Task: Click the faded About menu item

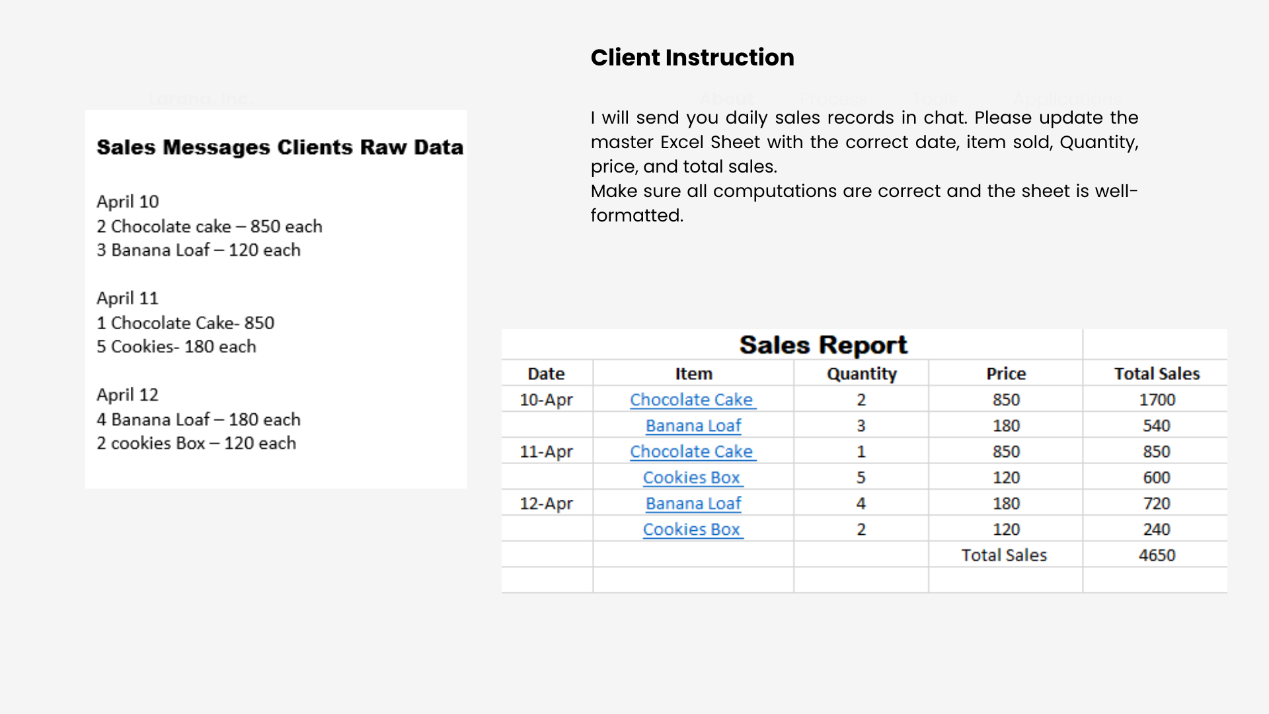Action: point(726,99)
